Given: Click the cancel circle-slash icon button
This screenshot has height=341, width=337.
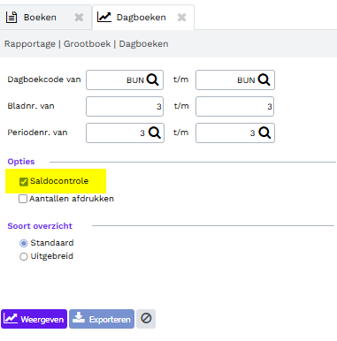Looking at the screenshot, I should [146, 319].
